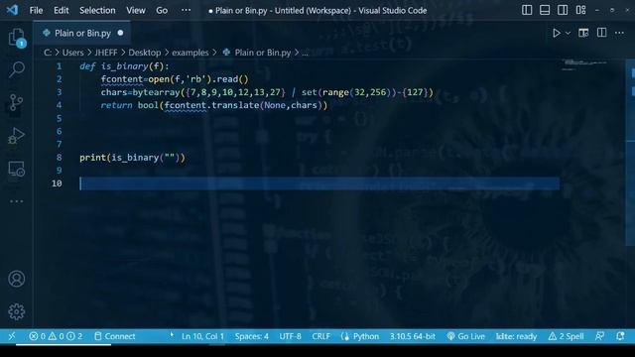Viewport: 635px width, 357px height.
Task: Click the Users breadcrumb segment
Action: pos(72,53)
